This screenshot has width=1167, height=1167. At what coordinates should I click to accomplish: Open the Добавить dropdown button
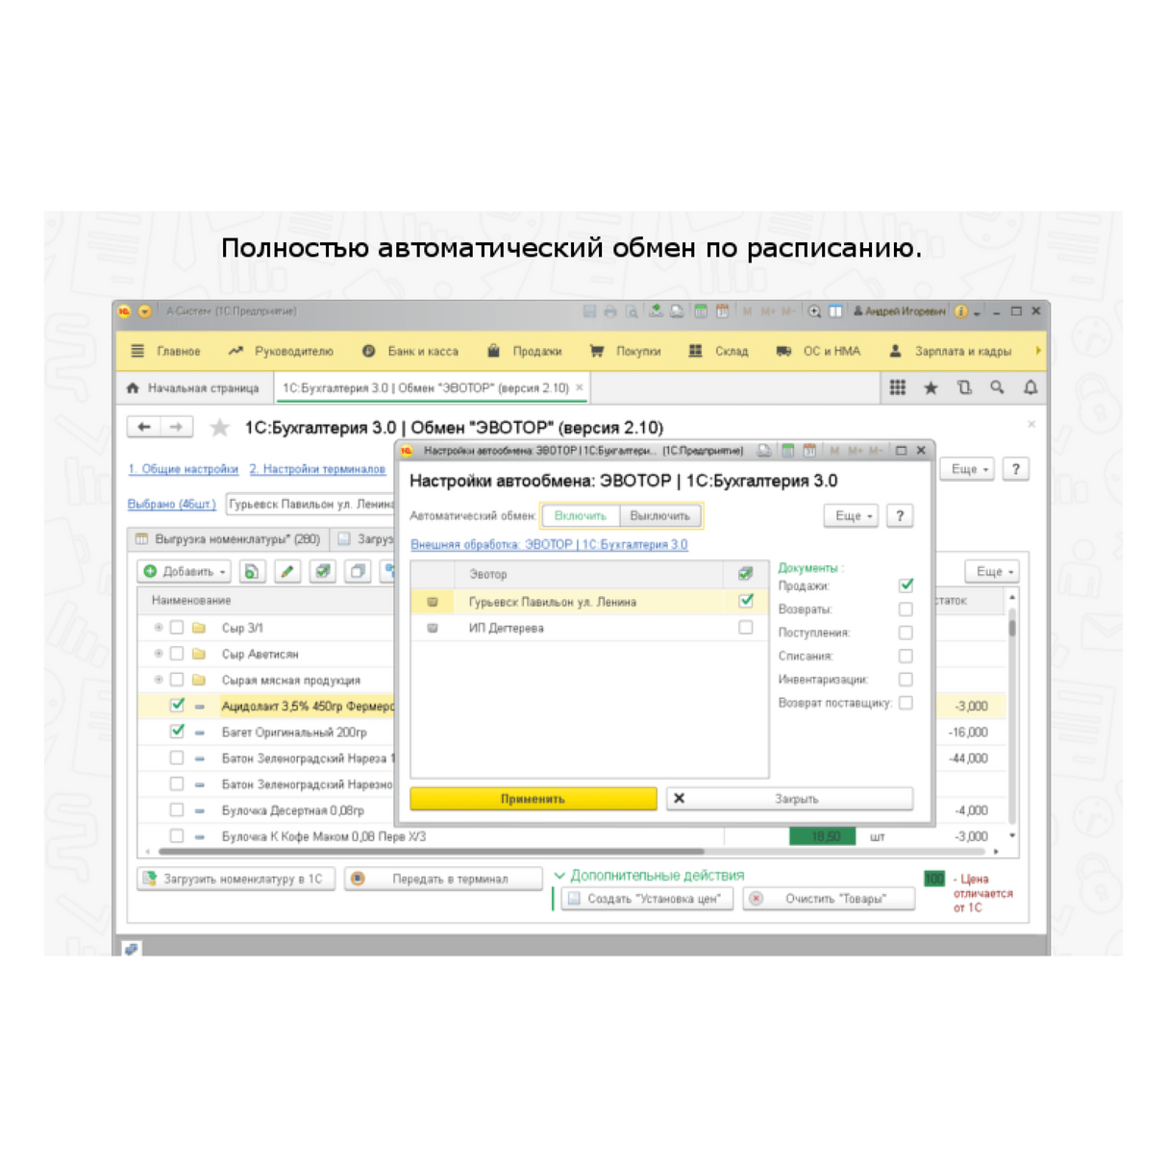tap(184, 571)
